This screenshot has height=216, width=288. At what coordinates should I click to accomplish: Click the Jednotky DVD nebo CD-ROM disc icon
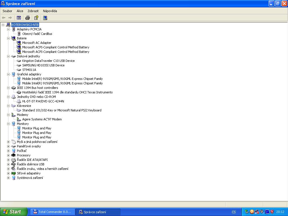point(13,97)
